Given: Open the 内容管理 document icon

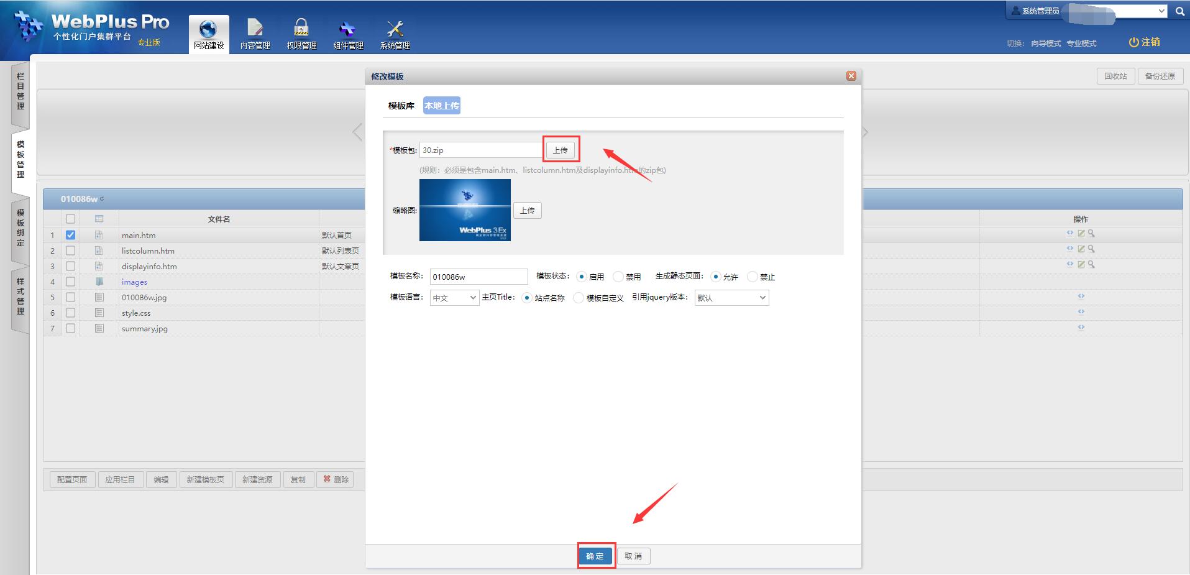Looking at the screenshot, I should (255, 29).
